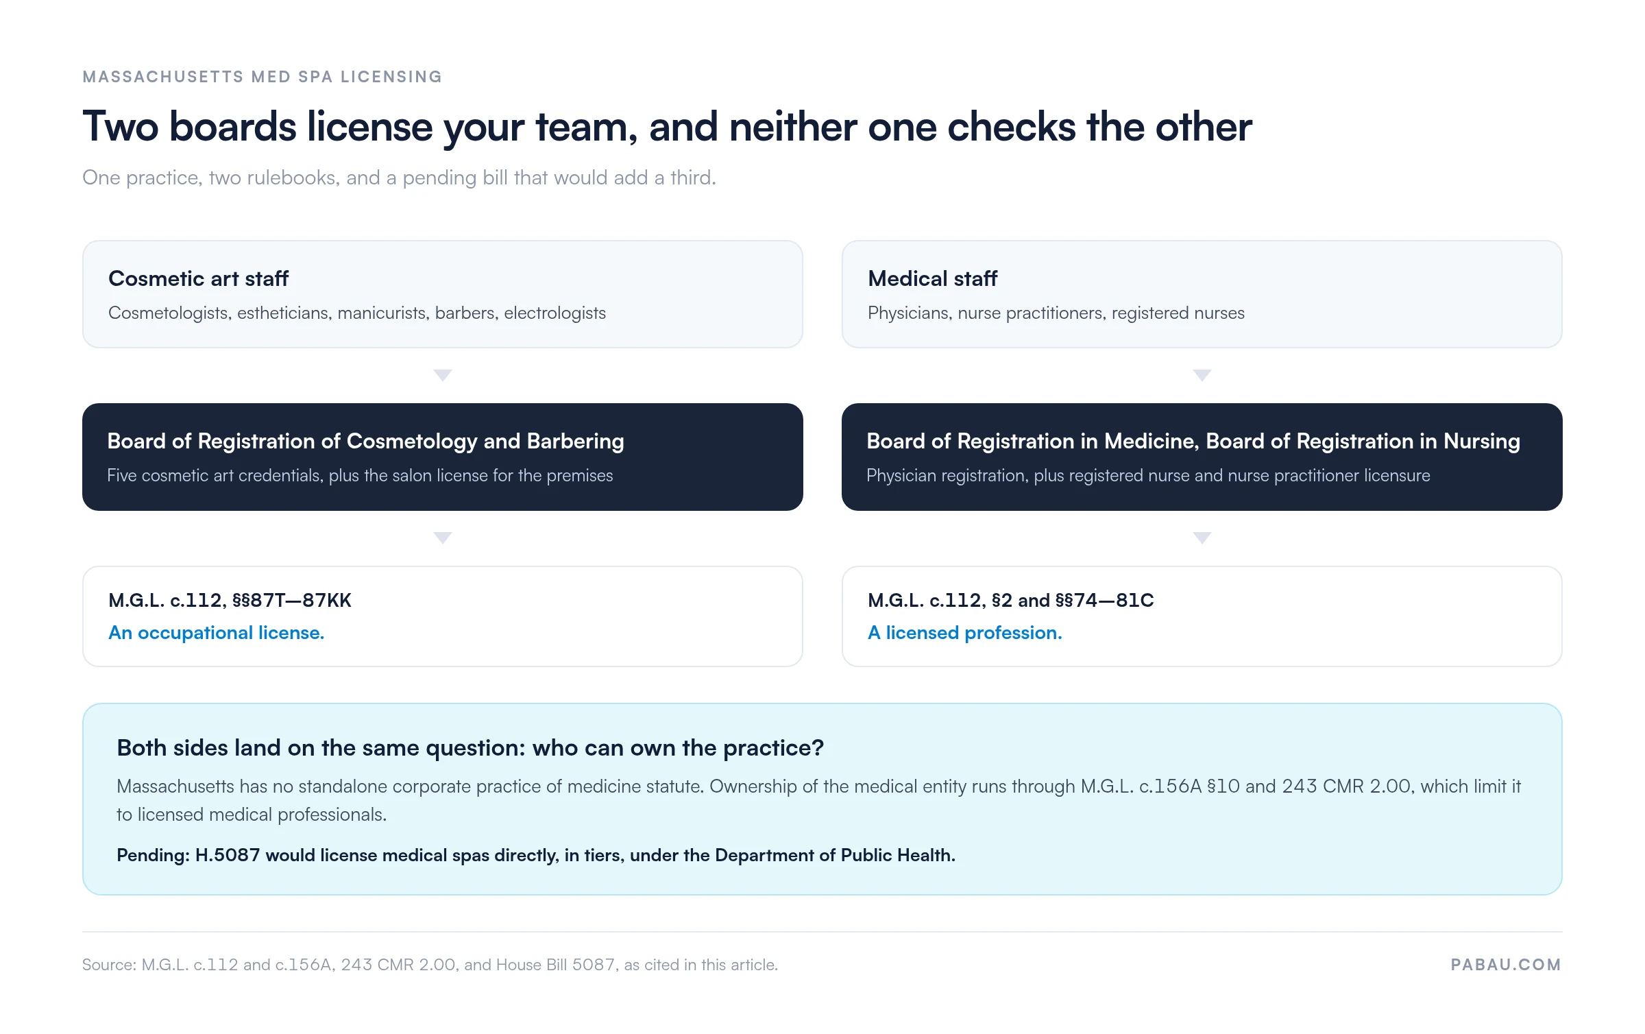
Task: Click the Source citation footer line
Action: pyautogui.click(x=430, y=965)
